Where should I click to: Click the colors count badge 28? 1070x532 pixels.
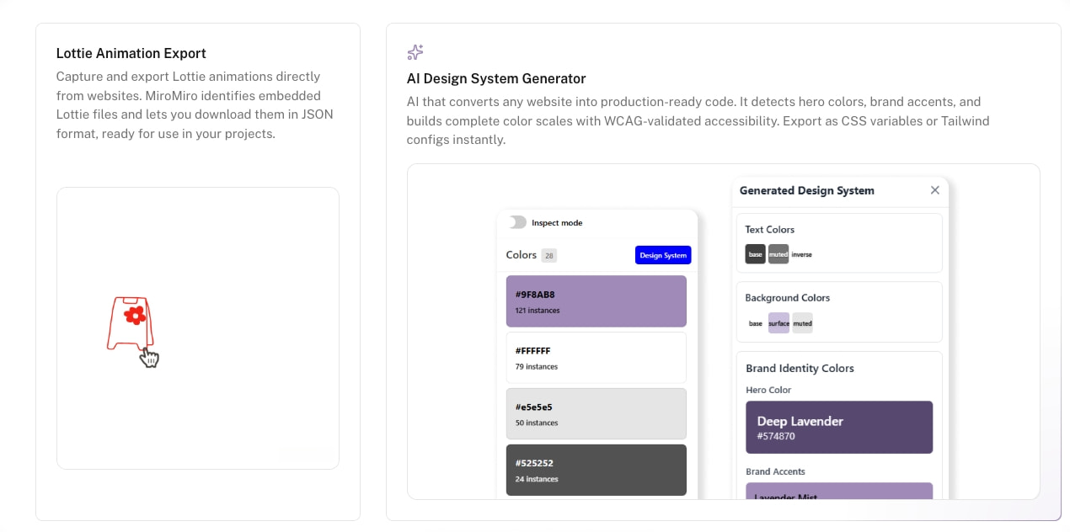[548, 255]
